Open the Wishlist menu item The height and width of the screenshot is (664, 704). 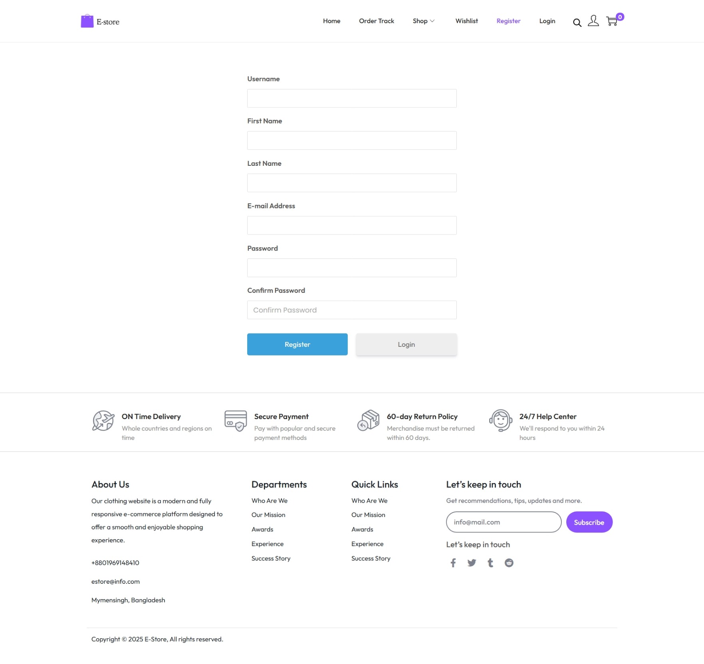tap(466, 21)
